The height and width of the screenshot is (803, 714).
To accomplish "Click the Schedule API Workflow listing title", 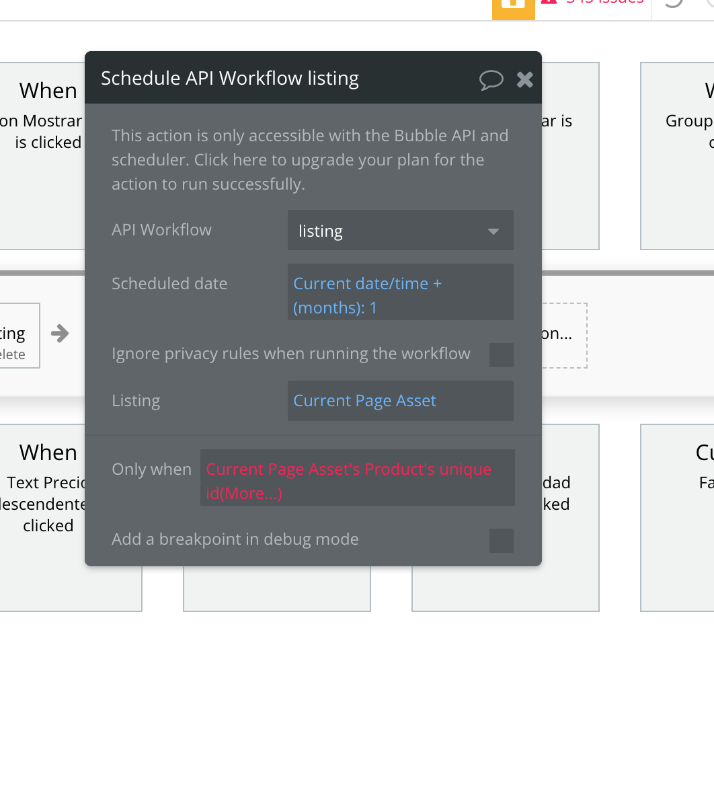I will [230, 79].
